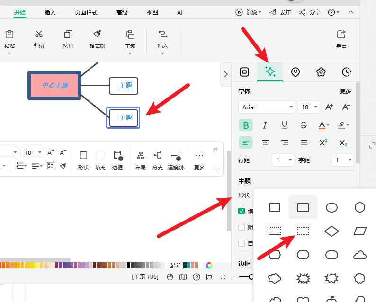Click the Format Painter (格式刷) icon
The image size is (376, 302).
coord(97,35)
